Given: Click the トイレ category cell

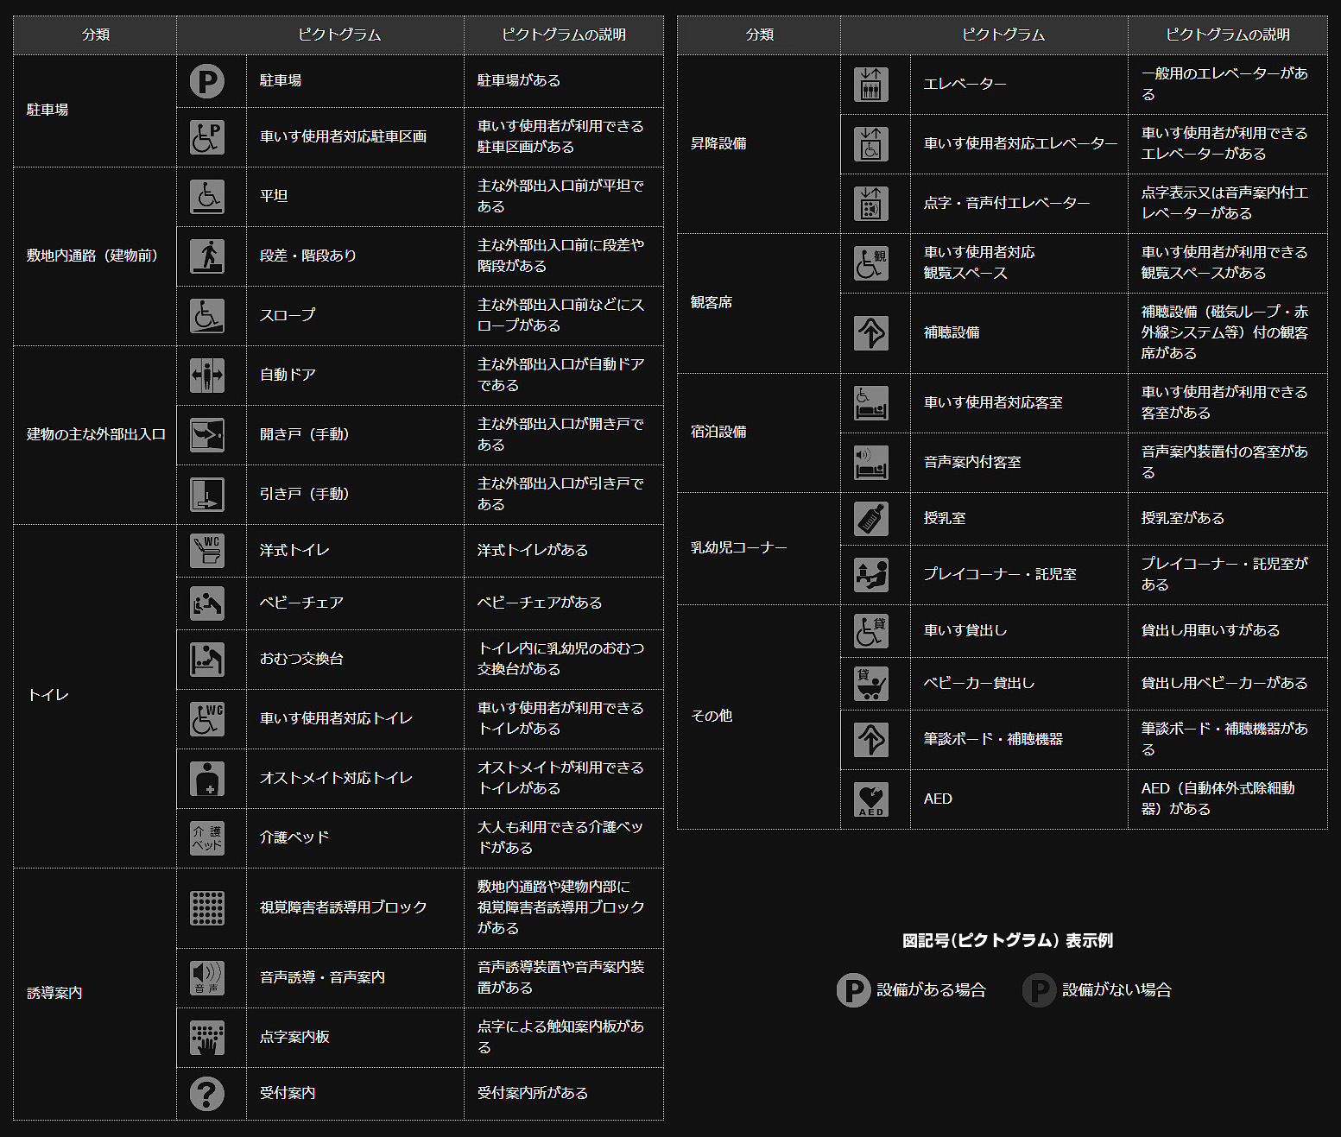Looking at the screenshot, I should pyautogui.click(x=48, y=696).
